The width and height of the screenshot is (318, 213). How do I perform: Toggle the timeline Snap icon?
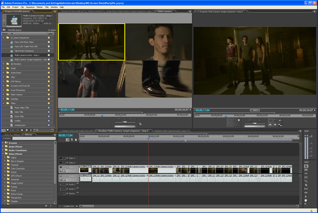[67, 140]
